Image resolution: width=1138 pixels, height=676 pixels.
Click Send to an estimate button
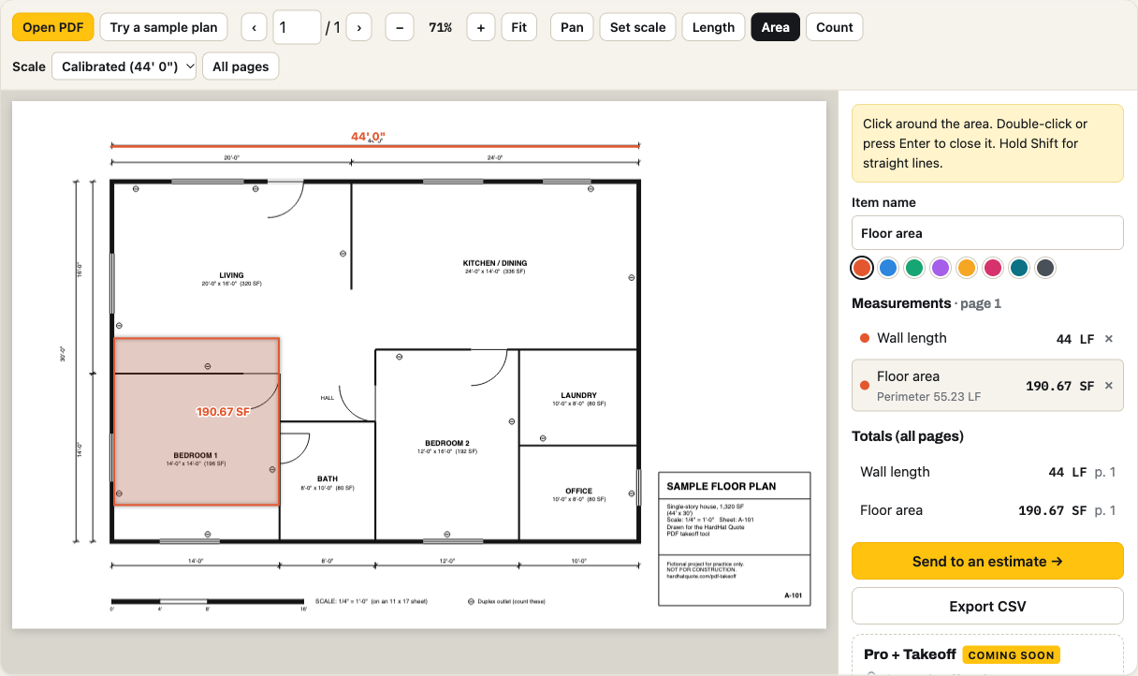pyautogui.click(x=987, y=561)
